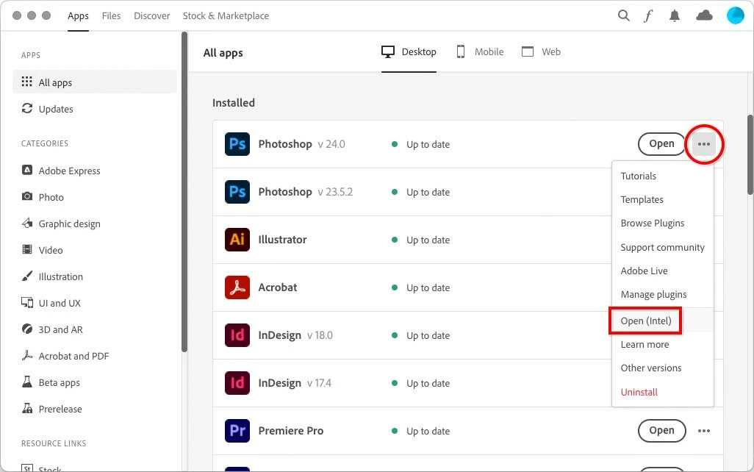Image resolution: width=754 pixels, height=472 pixels.
Task: Open Photoshop v 24.0 with Open button
Action: (x=661, y=144)
